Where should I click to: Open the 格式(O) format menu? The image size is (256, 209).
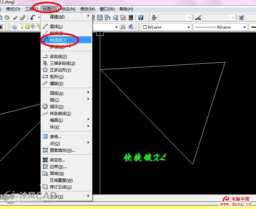coord(13,9)
